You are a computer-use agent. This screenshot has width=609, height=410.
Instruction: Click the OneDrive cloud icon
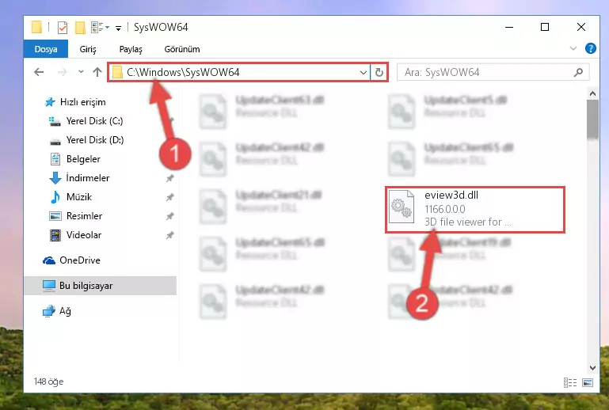49,260
